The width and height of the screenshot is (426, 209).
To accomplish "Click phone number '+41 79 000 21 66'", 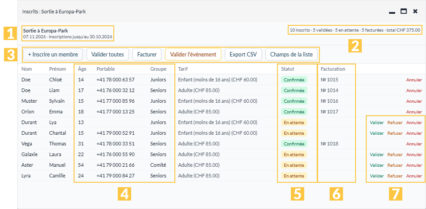I will 116,165.
